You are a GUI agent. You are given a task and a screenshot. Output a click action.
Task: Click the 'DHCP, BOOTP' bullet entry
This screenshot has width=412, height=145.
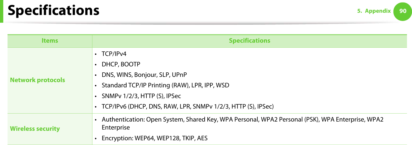(121, 64)
